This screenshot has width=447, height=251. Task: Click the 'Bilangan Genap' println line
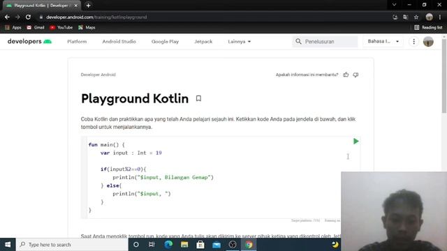[163, 178]
